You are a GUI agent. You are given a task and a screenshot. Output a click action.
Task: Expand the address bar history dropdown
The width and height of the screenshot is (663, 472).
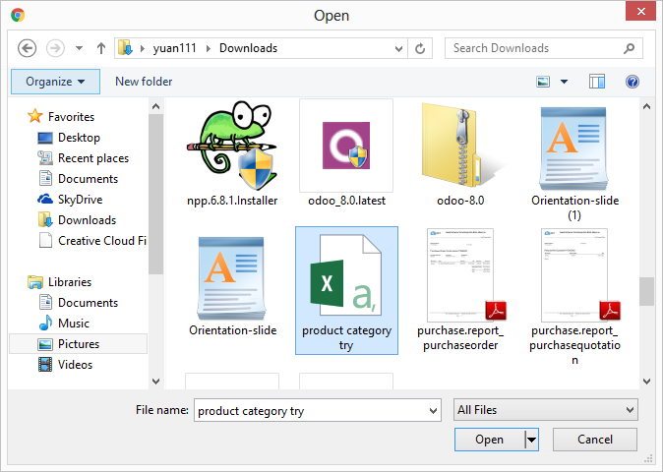point(398,48)
